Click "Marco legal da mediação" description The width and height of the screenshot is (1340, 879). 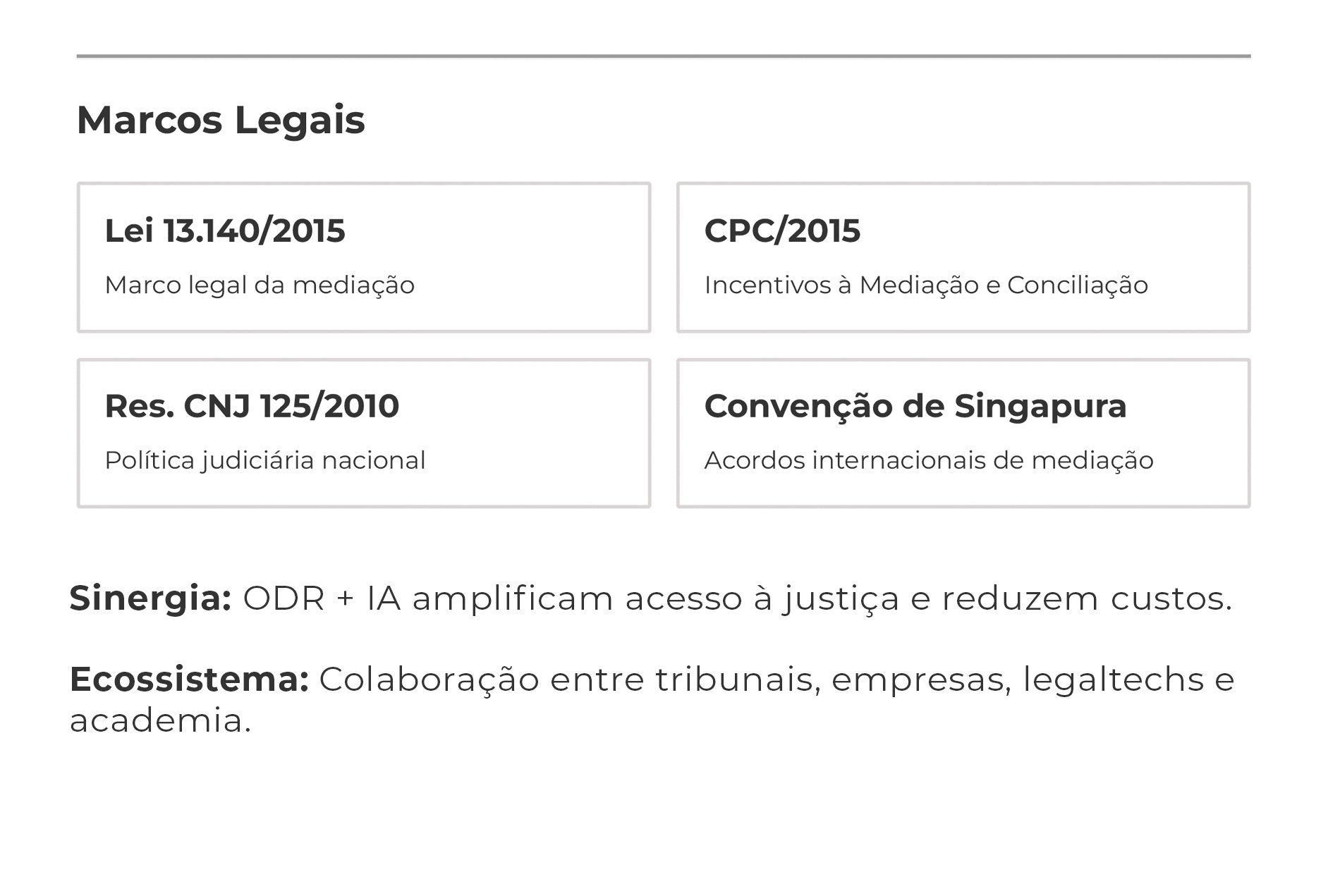[260, 285]
